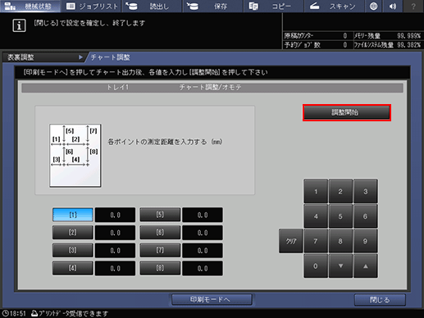Click the value field next to [1]
The image size is (424, 318).
(115, 215)
